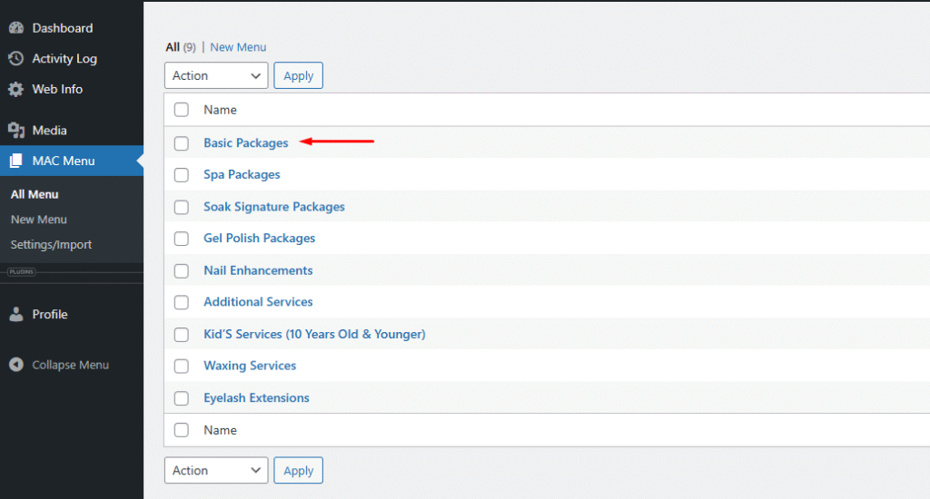Select All Menu in the sidebar
This screenshot has height=499, width=930.
click(x=35, y=194)
